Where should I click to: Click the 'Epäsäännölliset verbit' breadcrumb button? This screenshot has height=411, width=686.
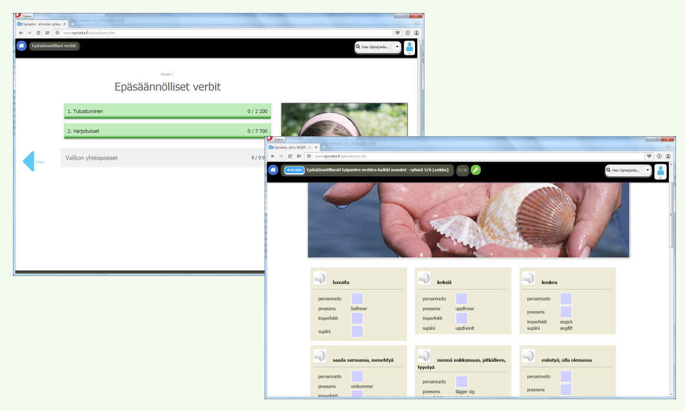click(54, 45)
